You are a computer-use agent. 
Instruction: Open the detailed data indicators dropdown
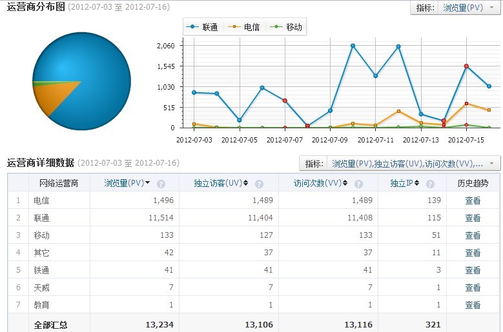click(x=413, y=164)
